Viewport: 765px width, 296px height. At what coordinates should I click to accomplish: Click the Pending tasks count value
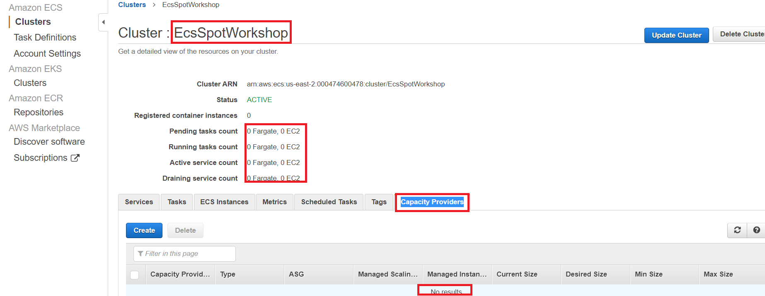tap(274, 131)
